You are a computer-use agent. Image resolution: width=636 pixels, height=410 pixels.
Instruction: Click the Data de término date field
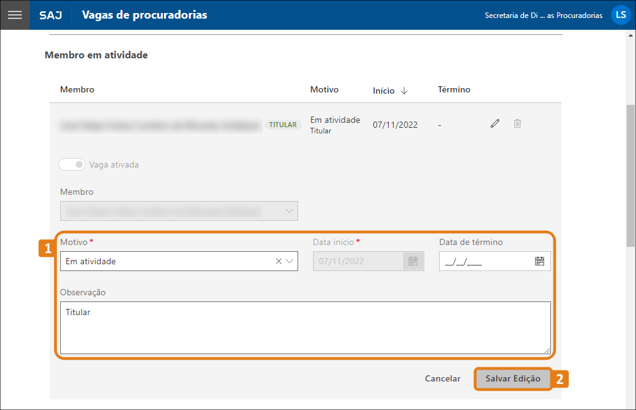pyautogui.click(x=484, y=261)
